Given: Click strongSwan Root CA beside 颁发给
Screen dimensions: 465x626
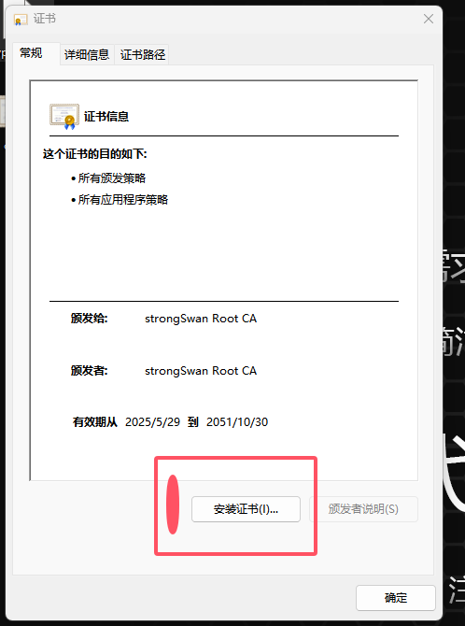Looking at the screenshot, I should [201, 319].
